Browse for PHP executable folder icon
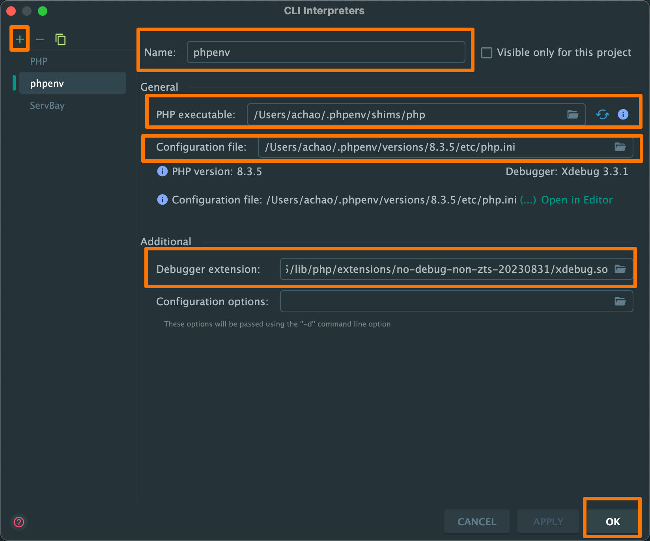 click(573, 115)
